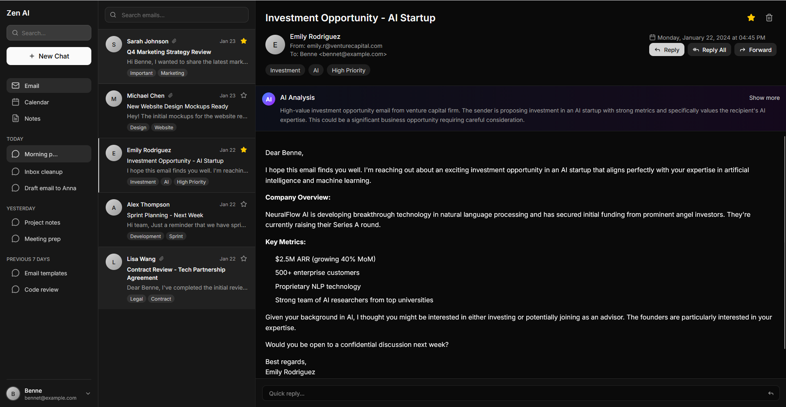Click the Reply All button
The height and width of the screenshot is (407, 786).
[709, 50]
